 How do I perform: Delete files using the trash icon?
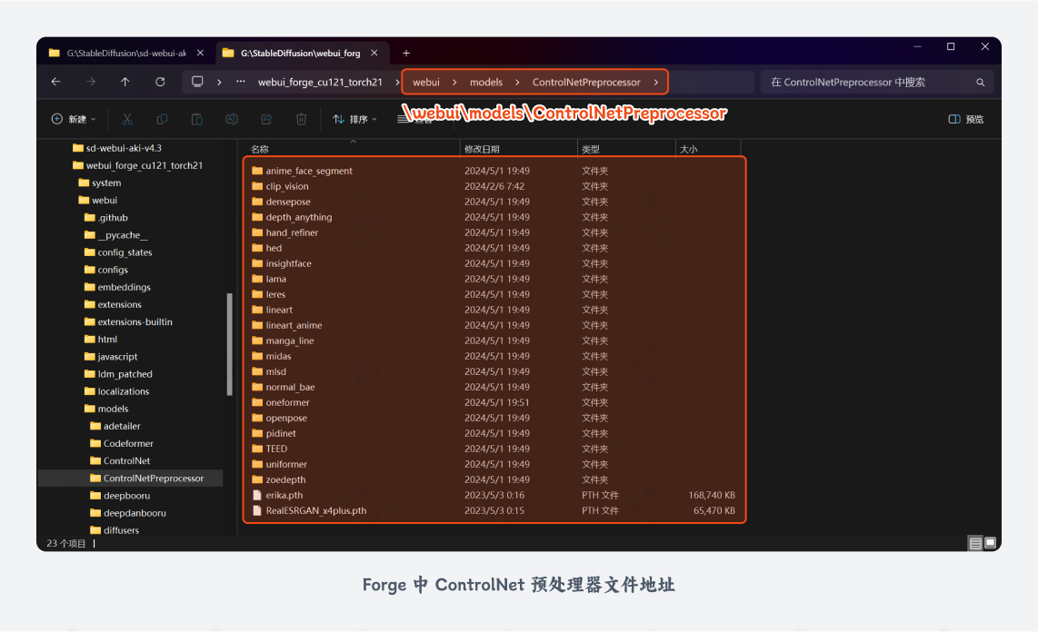[301, 119]
